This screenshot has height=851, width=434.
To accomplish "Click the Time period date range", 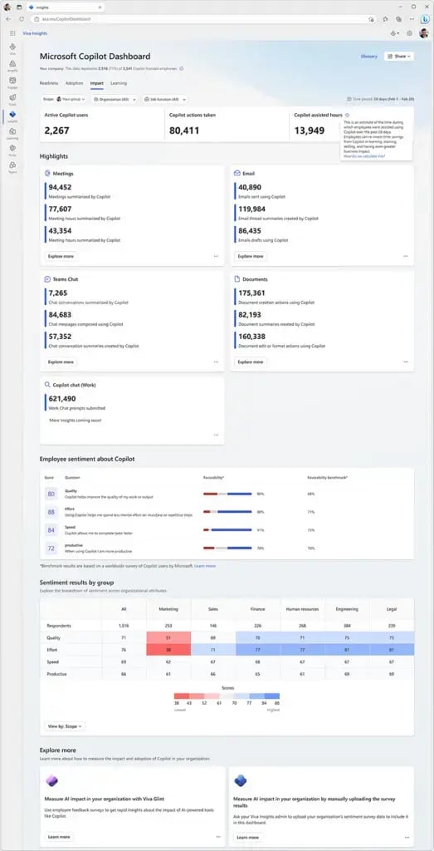I will pos(381,100).
